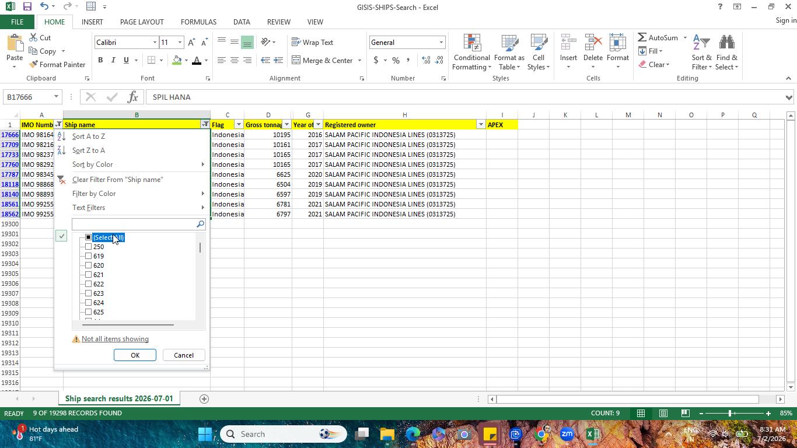The width and height of the screenshot is (797, 448).
Task: Open Sort & Filter menu
Action: (702, 51)
